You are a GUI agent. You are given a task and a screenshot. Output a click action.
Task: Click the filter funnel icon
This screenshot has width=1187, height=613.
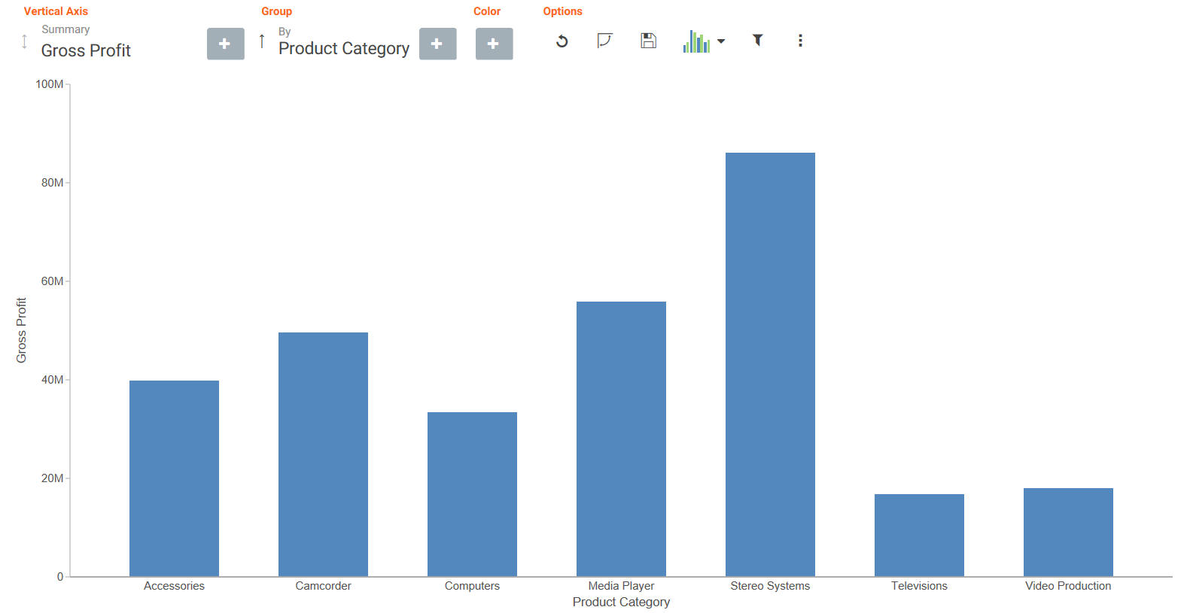(758, 41)
